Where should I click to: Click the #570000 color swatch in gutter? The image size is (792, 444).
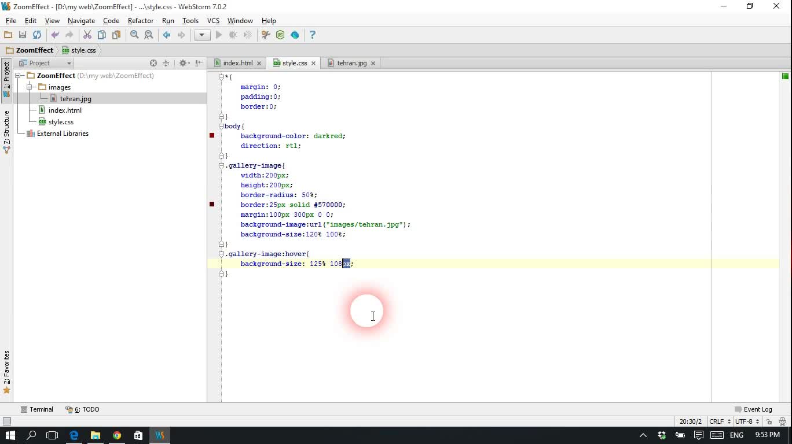212,205
